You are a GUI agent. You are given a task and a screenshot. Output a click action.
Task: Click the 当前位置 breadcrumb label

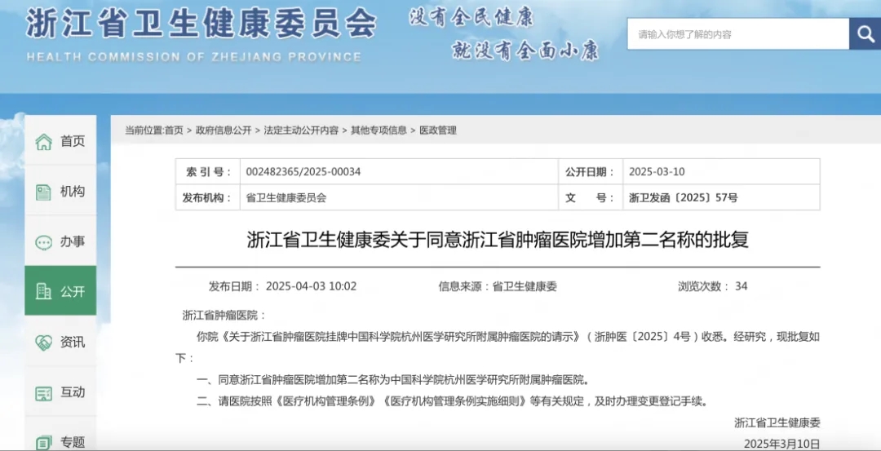click(x=144, y=130)
